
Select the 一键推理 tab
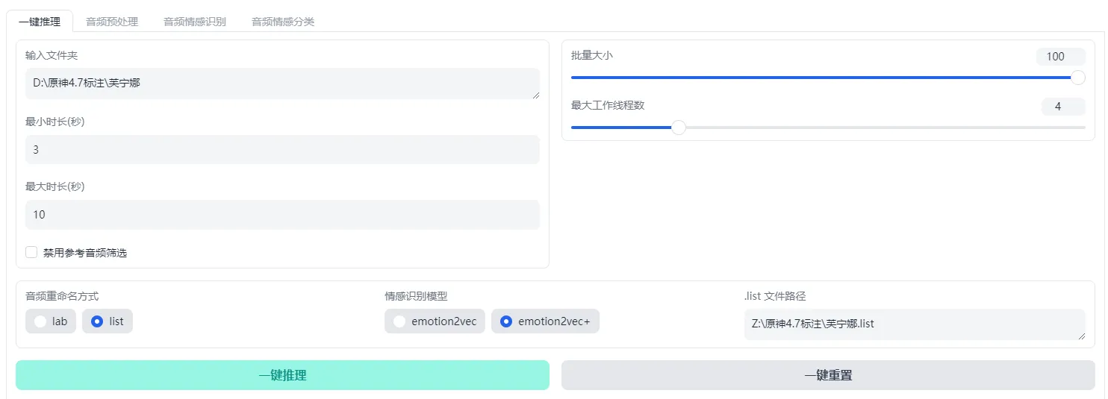[x=40, y=22]
